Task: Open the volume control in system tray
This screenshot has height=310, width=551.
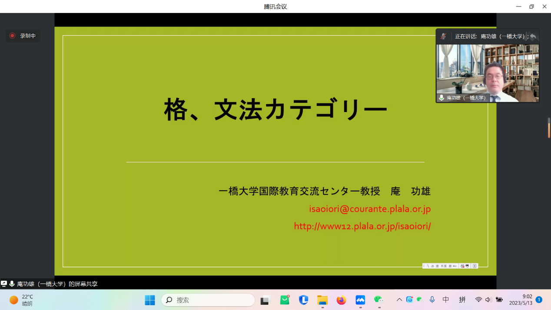Action: point(488,300)
